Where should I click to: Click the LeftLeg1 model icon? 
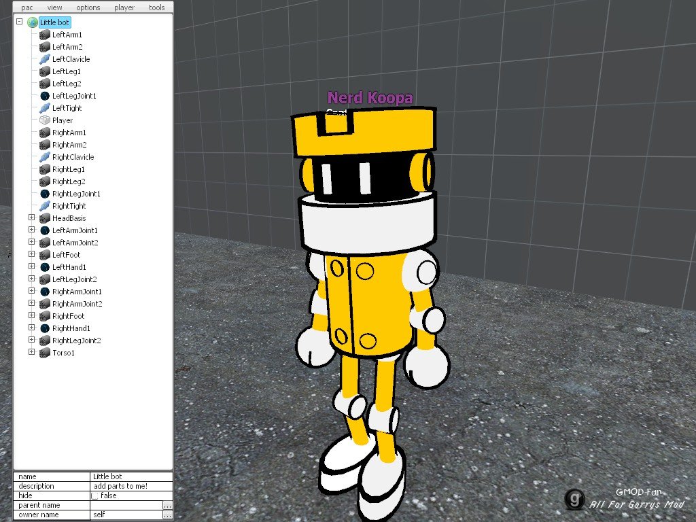point(44,71)
